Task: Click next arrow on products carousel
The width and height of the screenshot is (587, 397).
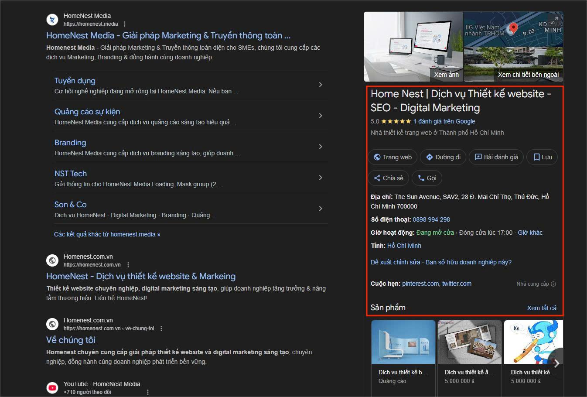Action: [x=556, y=363]
